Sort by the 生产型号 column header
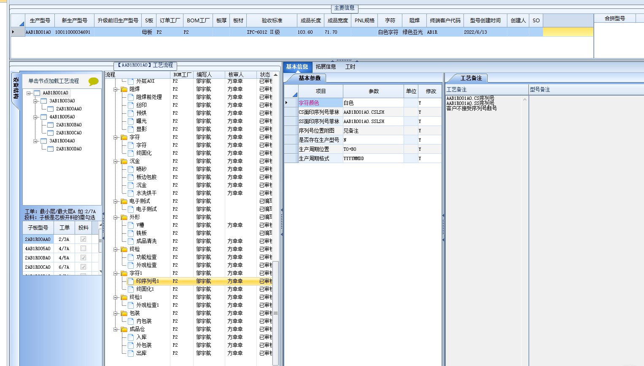The image size is (644, 366). tap(40, 20)
